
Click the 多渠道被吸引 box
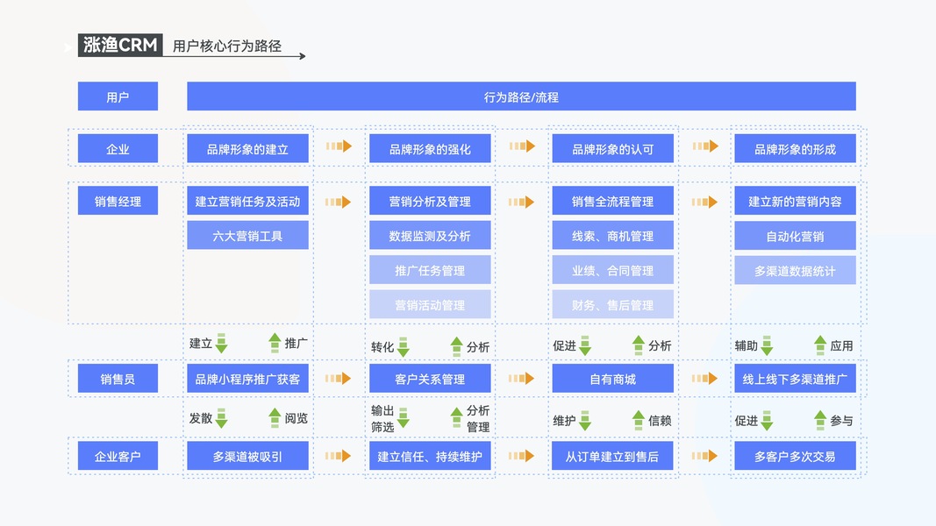pos(247,456)
